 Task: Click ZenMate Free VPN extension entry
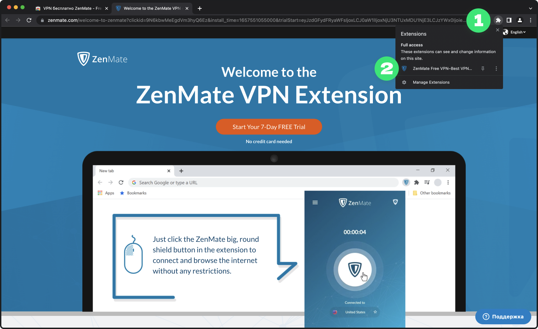(442, 69)
